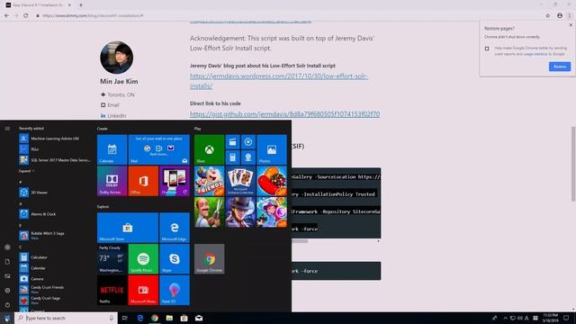Open the Calendar tile in Start menu

click(x=112, y=149)
